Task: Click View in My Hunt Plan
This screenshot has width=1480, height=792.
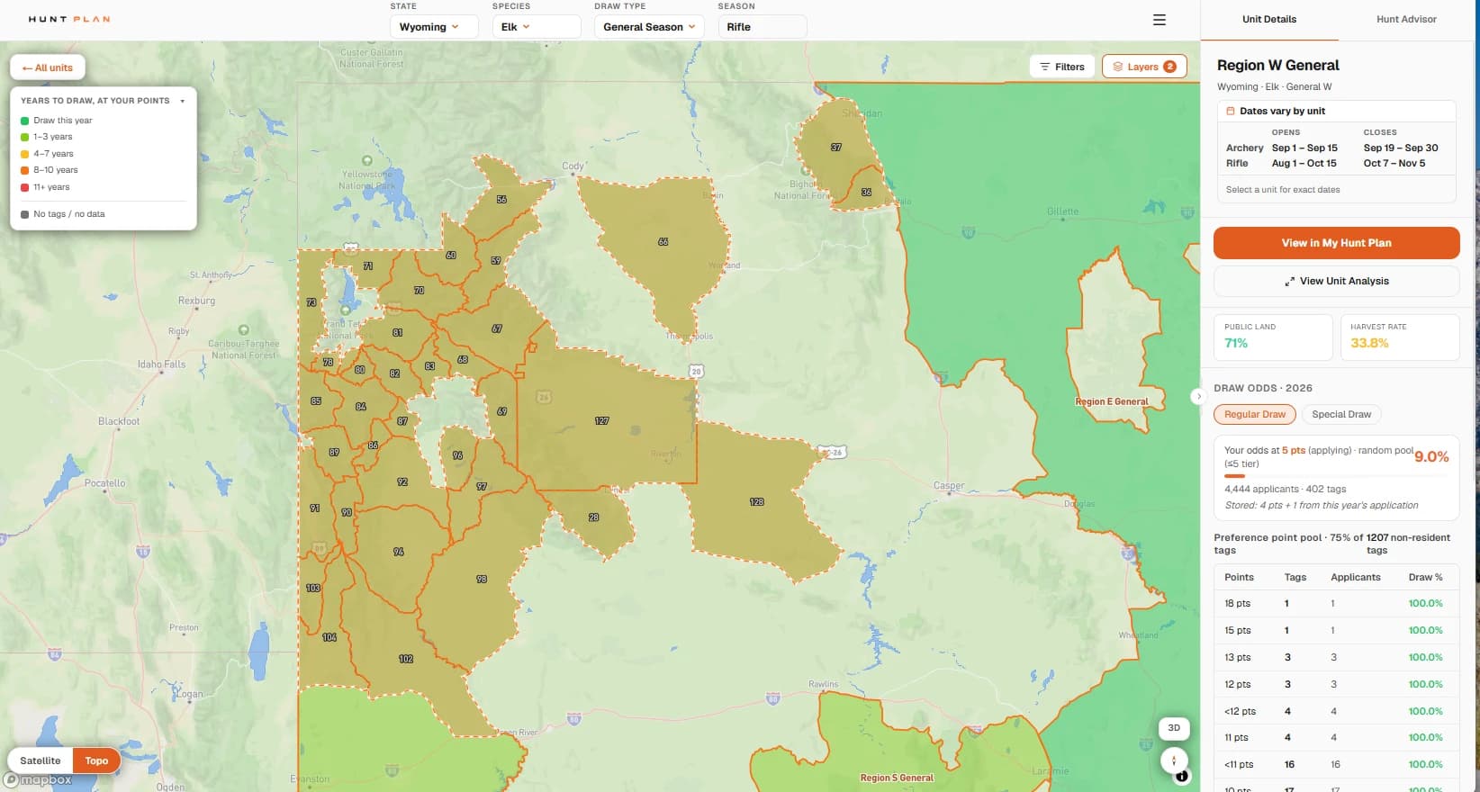Action: [x=1336, y=243]
